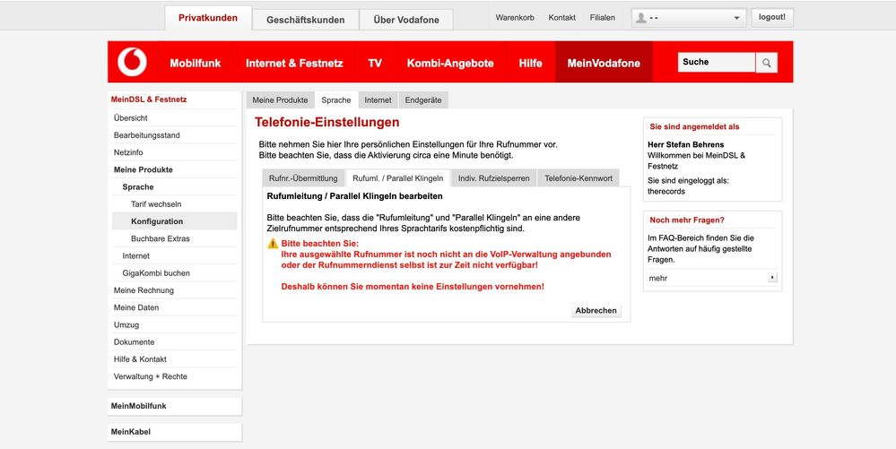This screenshot has height=449, width=896.
Task: Click Herr Stefan Behrens name text
Action: 686,144
